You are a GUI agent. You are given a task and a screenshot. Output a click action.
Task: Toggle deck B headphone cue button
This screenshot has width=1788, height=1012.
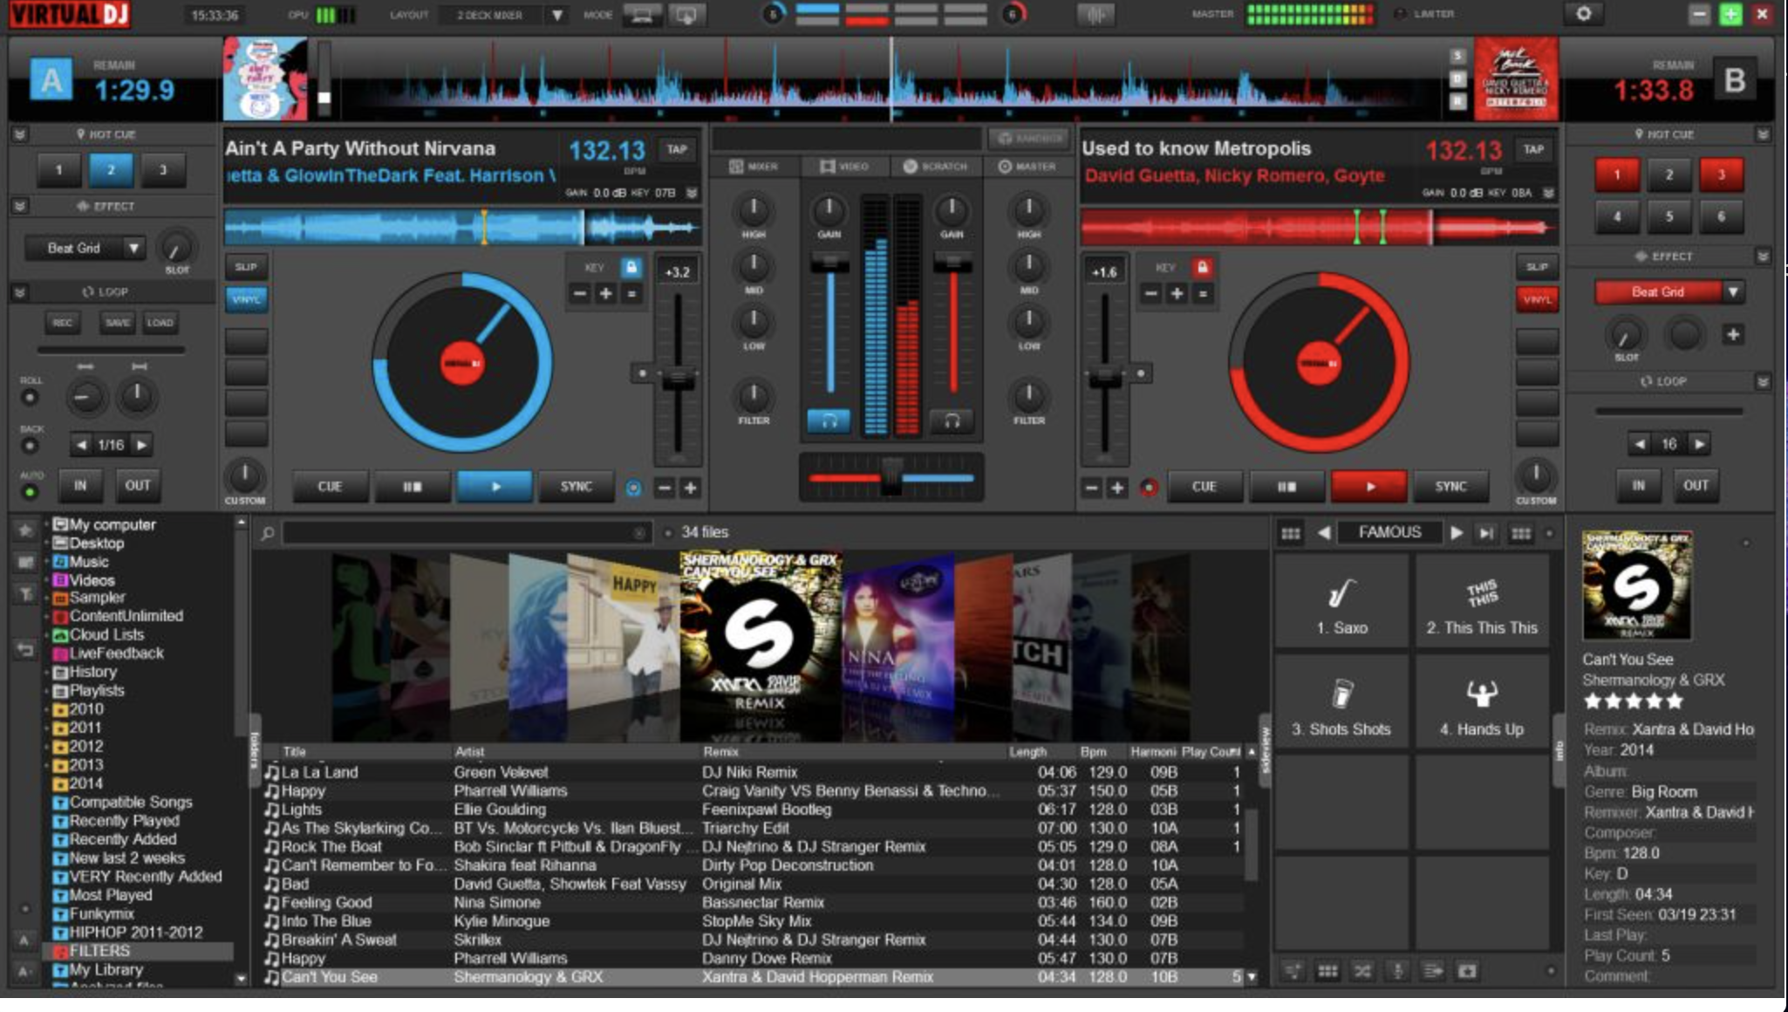click(952, 421)
